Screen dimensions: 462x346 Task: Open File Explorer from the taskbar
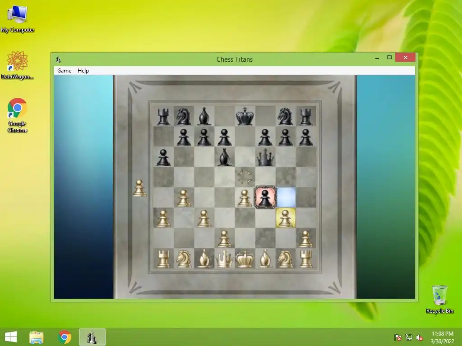coord(37,337)
